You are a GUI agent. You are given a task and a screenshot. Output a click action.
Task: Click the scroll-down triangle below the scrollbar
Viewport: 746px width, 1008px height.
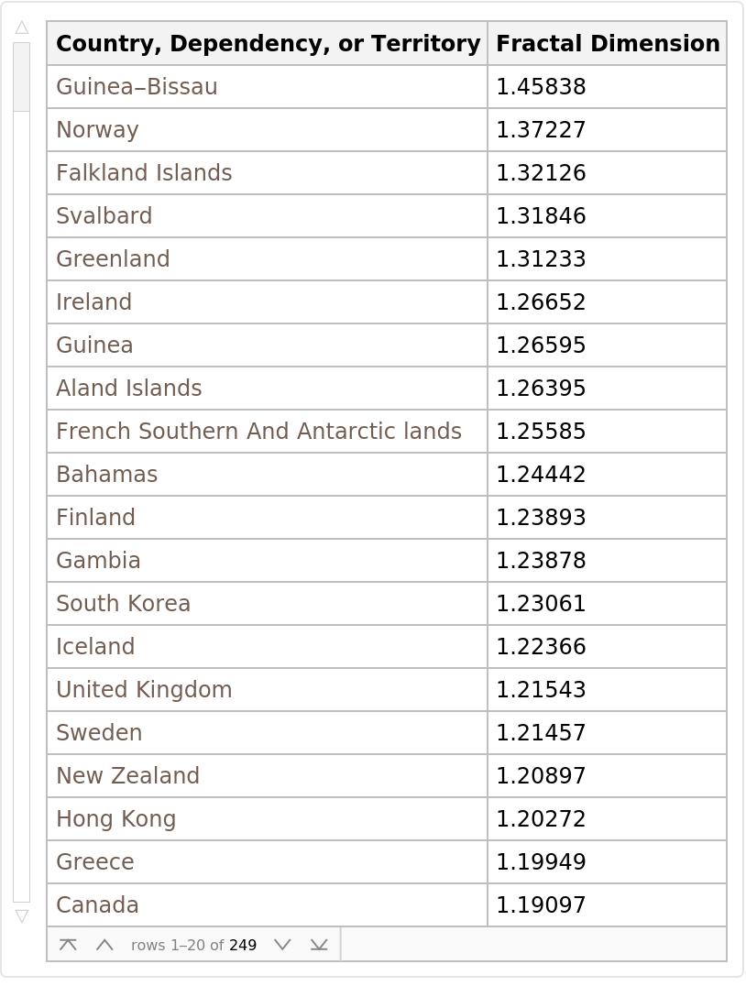click(22, 915)
